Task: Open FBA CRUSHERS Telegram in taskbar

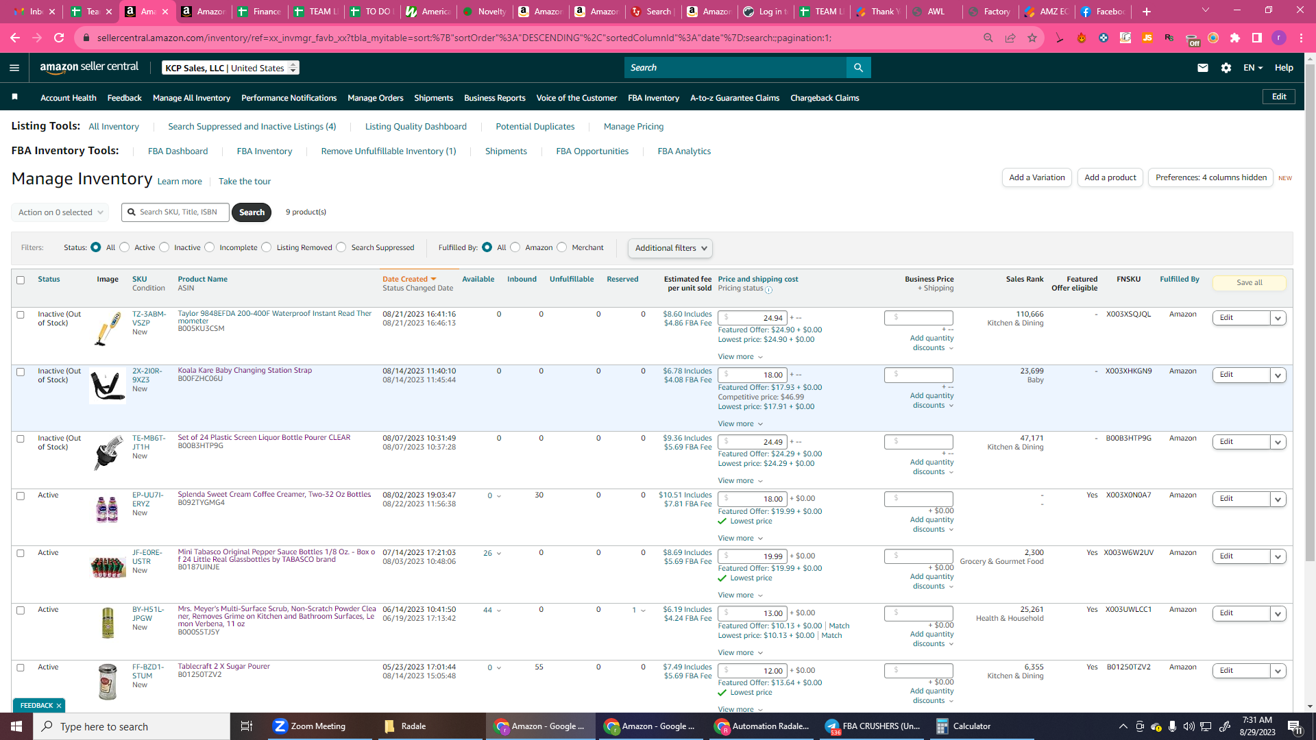Action: (x=873, y=726)
